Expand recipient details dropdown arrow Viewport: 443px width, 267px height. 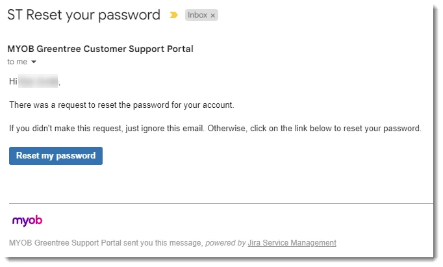[34, 62]
